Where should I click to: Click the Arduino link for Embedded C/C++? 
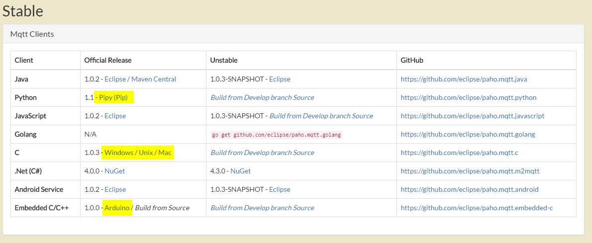pos(117,208)
